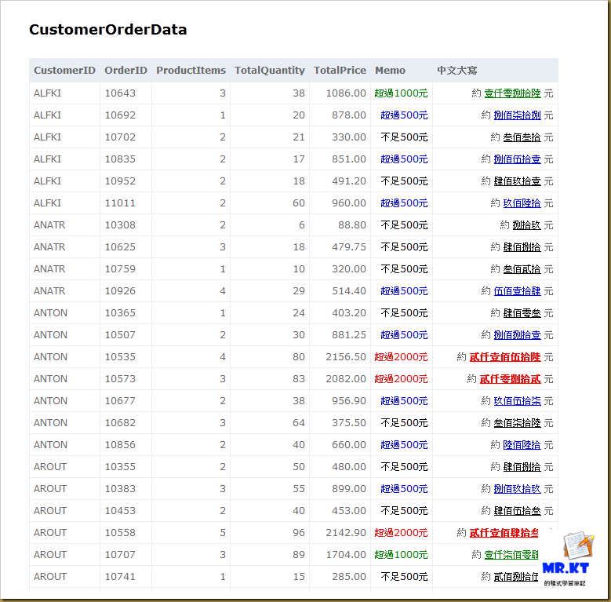Open the 肆佰零參 link for order 10365
The height and width of the screenshot is (602, 611).
522,312
